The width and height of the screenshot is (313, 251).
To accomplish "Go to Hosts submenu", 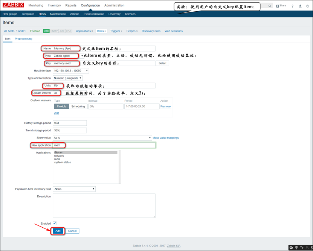I will point(42,14).
